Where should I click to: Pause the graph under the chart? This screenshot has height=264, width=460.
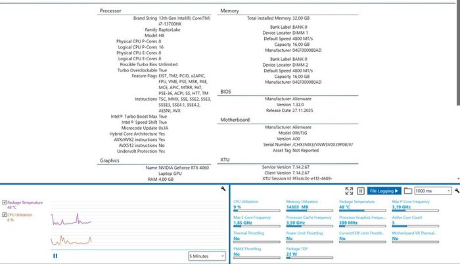coord(55,256)
